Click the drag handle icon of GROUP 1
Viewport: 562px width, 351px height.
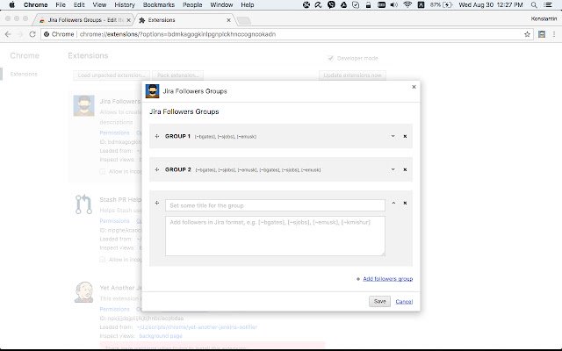[157, 136]
